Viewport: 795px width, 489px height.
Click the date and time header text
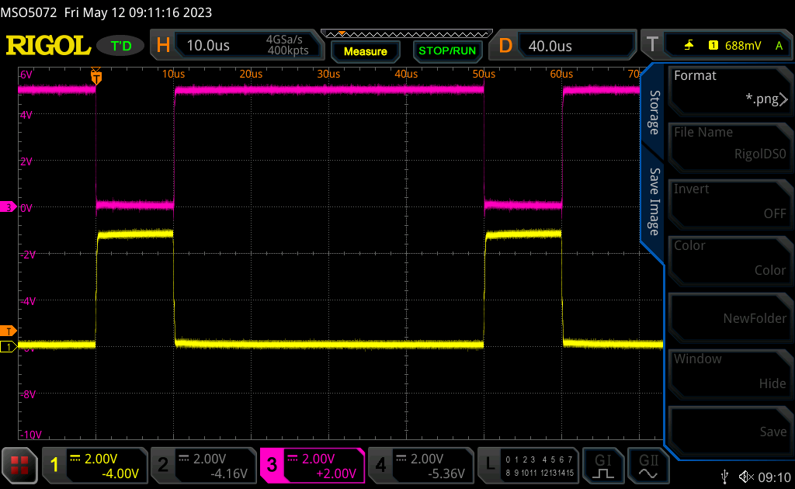[x=138, y=12]
